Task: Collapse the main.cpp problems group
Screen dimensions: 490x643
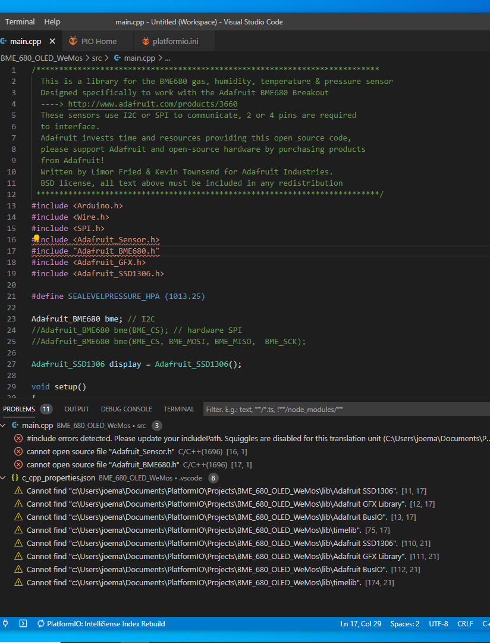Action: (x=4, y=425)
